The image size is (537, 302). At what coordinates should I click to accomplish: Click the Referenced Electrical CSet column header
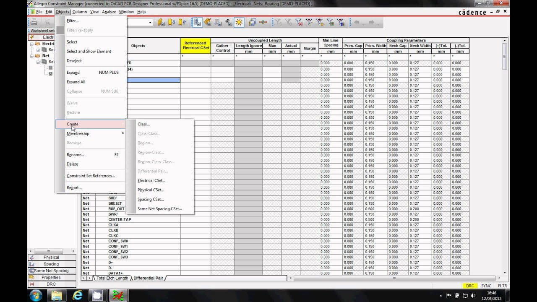[196, 46]
